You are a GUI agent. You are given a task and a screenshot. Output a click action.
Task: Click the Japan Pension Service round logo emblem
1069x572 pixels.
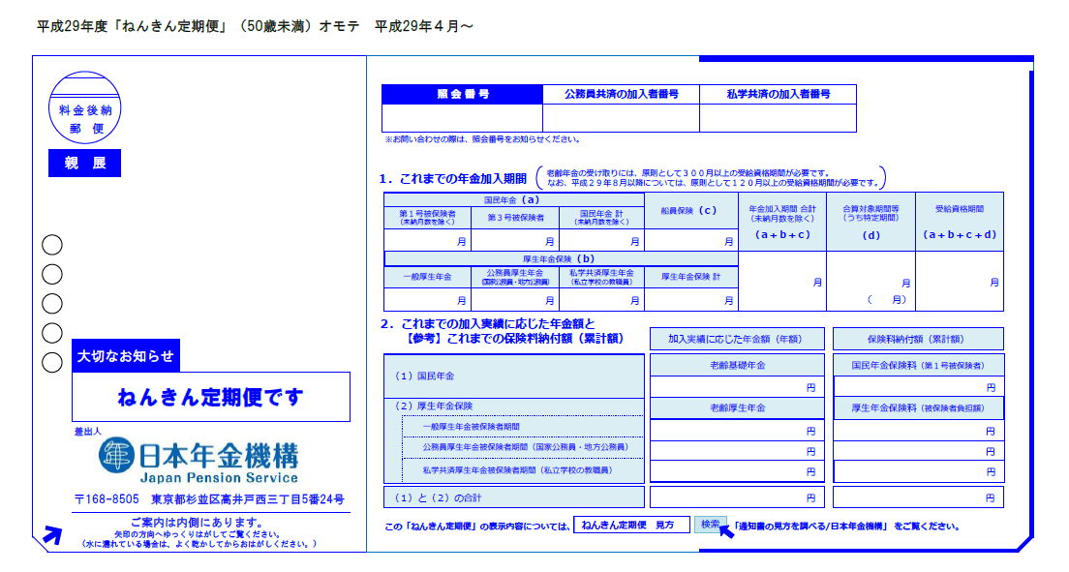(116, 456)
